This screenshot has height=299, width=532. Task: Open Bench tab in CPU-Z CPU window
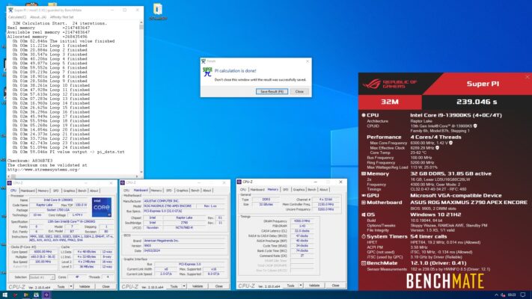pos(82,191)
